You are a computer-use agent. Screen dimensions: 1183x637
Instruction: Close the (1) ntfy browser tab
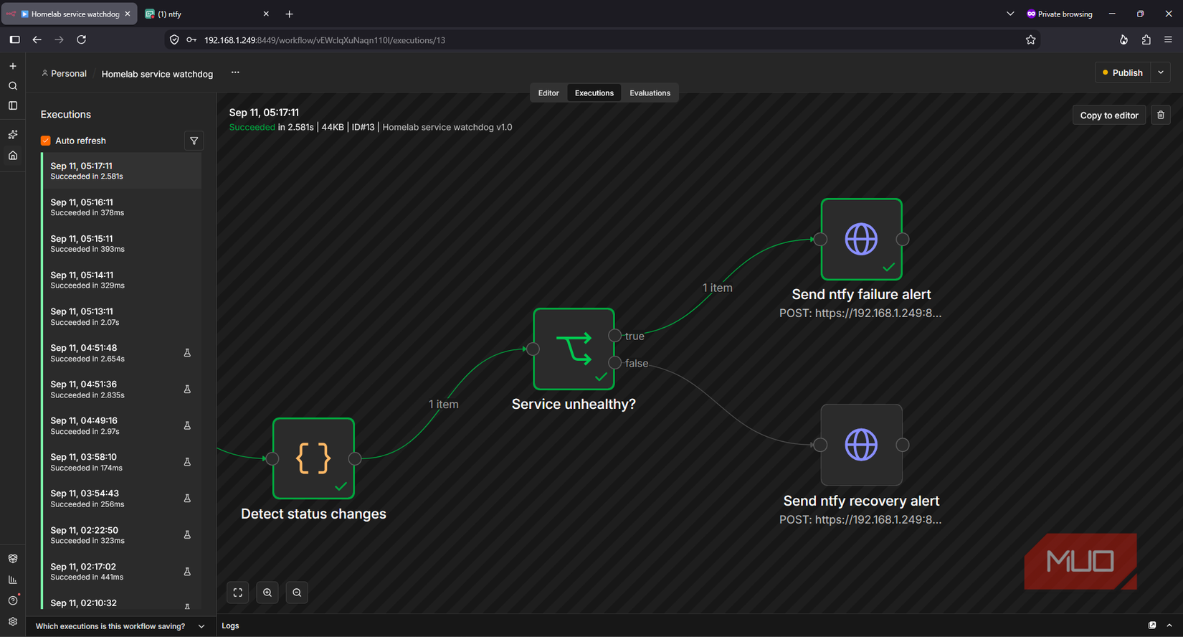point(266,14)
